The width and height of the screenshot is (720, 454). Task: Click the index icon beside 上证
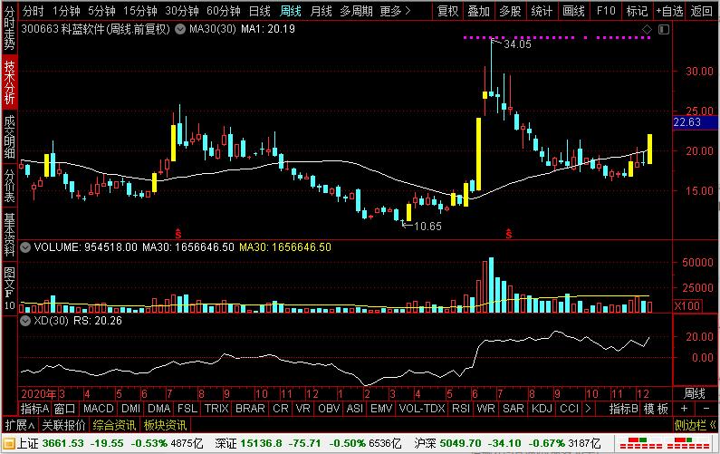click(8, 444)
